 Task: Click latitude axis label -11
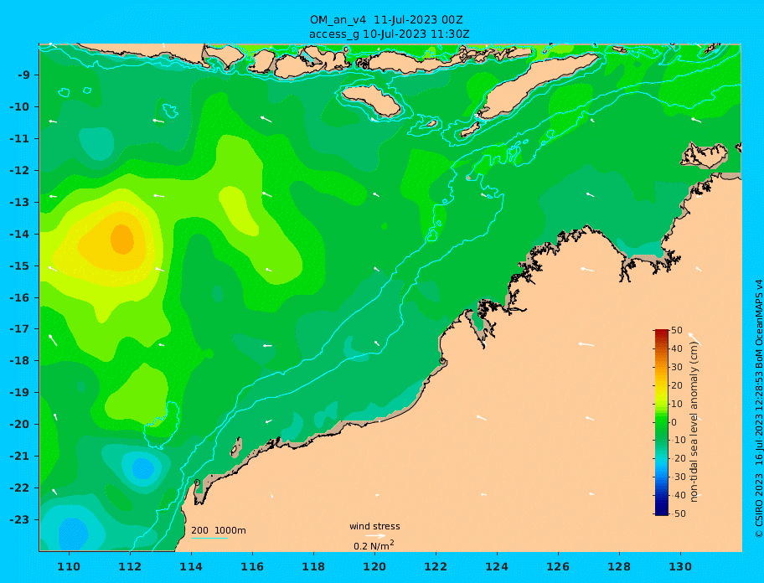(x=21, y=139)
